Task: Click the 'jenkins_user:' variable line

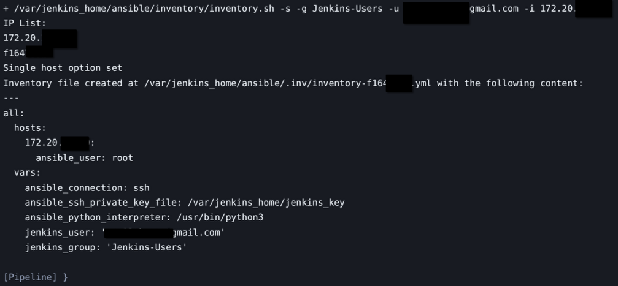Action: tap(60, 233)
